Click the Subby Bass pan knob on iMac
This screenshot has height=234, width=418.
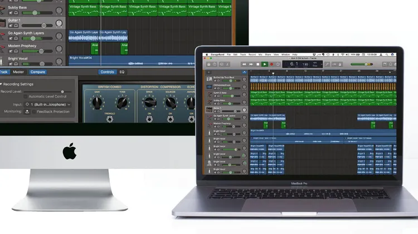[x=59, y=11]
